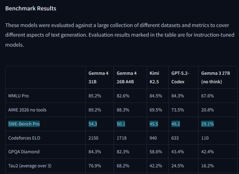The height and width of the screenshot is (174, 239).
Task: Click the 940 Codeforces ELO value
Action: tap(153, 138)
